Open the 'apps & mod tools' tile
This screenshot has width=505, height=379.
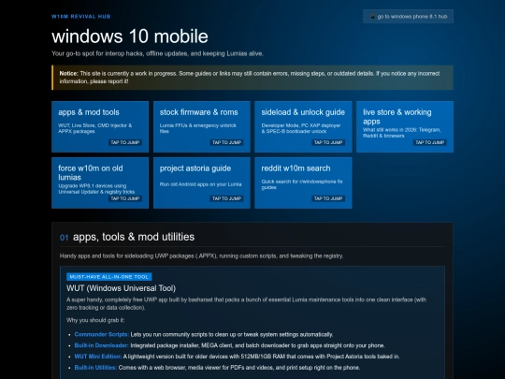pyautogui.click(x=100, y=126)
